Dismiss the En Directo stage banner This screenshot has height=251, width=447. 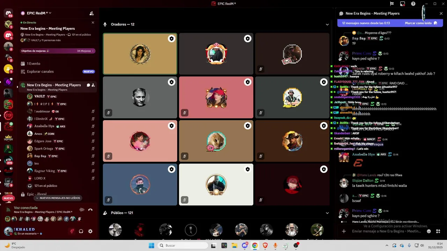point(93,22)
